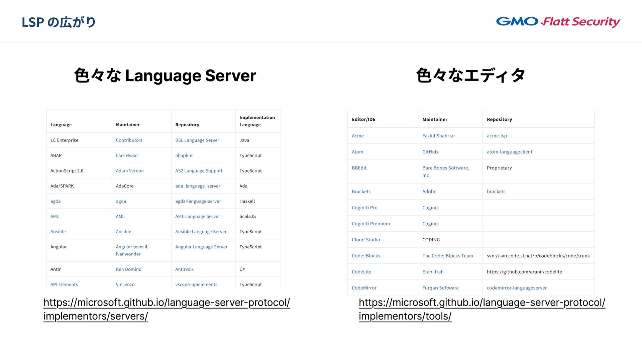Open the Angular Language Server link

201,247
